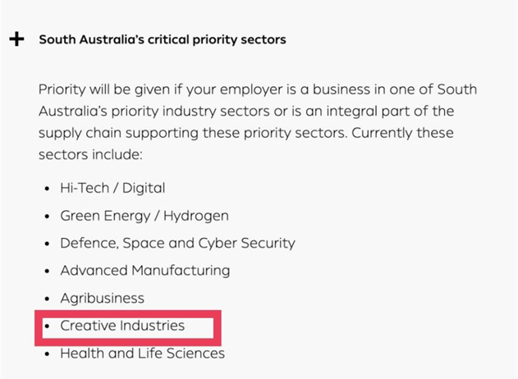The image size is (518, 379).
Task: Click the Advanced Manufacturing list entry
Action: coord(145,271)
